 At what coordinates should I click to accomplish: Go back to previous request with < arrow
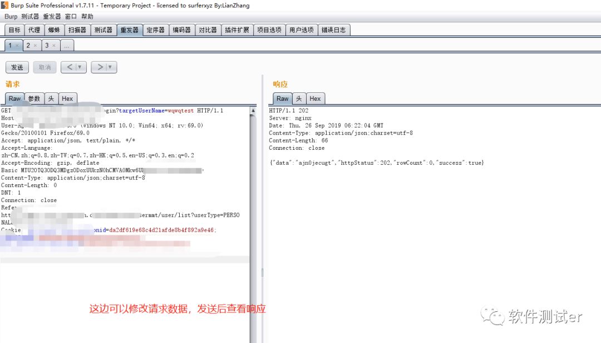(70, 67)
